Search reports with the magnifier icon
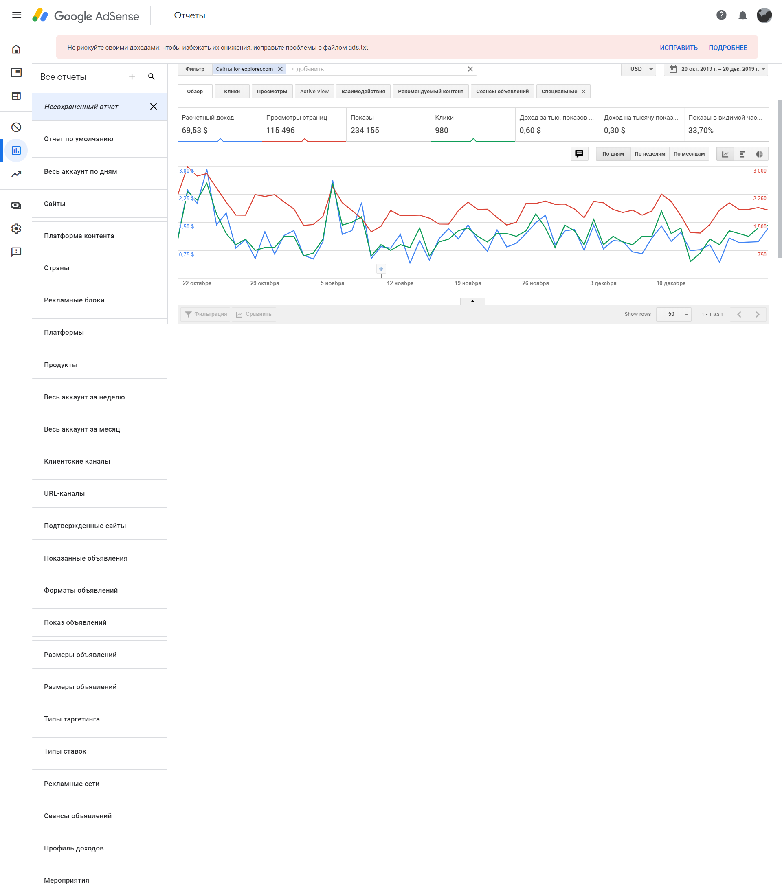This screenshot has width=782, height=896. tap(152, 77)
